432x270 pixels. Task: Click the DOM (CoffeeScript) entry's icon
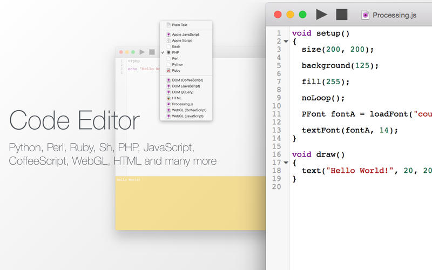168,80
